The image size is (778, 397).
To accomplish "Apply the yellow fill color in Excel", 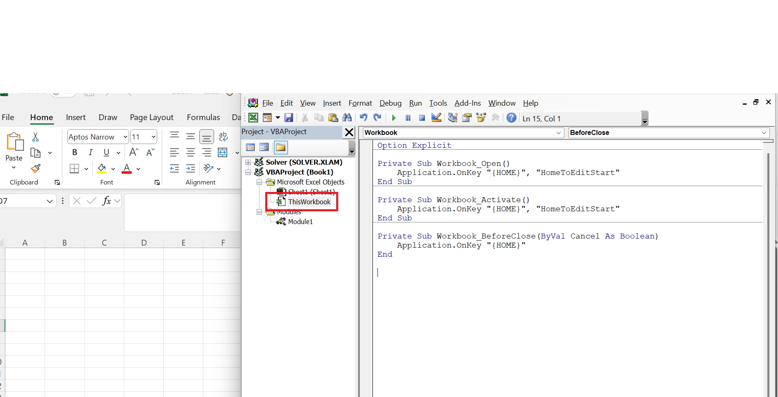I will pyautogui.click(x=101, y=168).
